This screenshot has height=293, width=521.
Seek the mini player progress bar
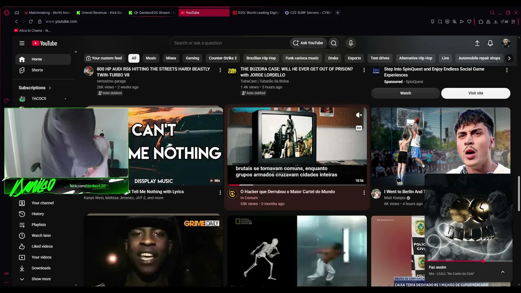point(468,261)
